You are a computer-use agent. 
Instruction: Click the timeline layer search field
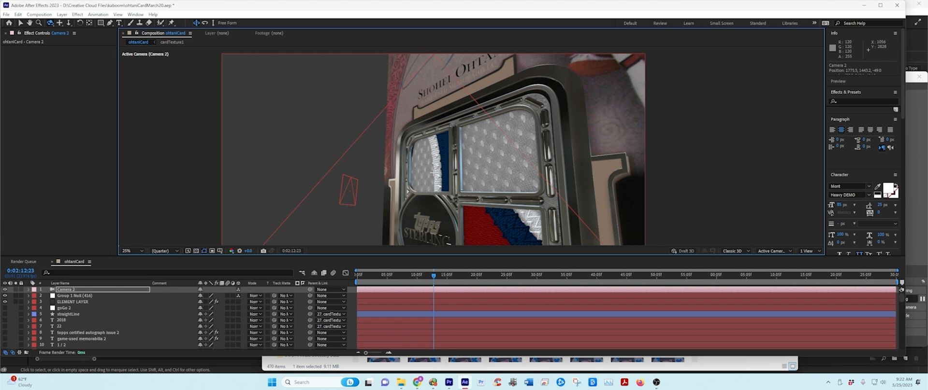(x=167, y=273)
